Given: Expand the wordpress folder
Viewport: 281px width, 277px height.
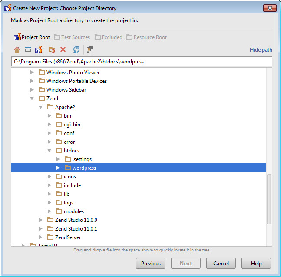Looking at the screenshot, I should pos(58,168).
